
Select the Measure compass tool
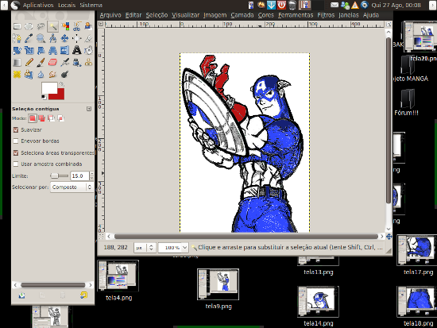click(x=53, y=38)
